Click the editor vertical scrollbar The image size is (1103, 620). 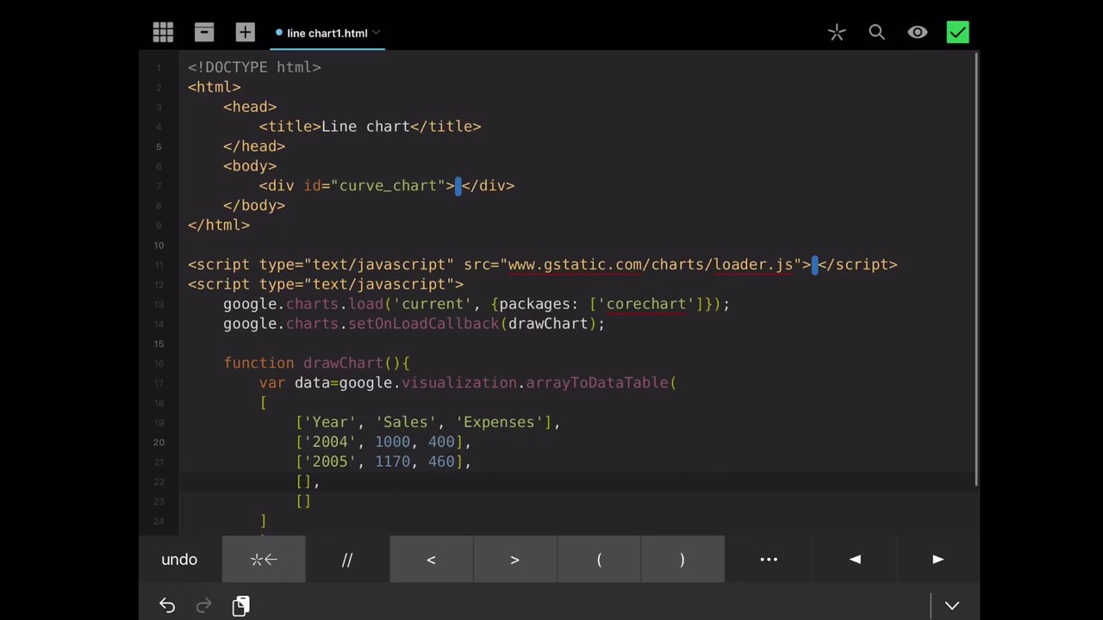click(976, 269)
